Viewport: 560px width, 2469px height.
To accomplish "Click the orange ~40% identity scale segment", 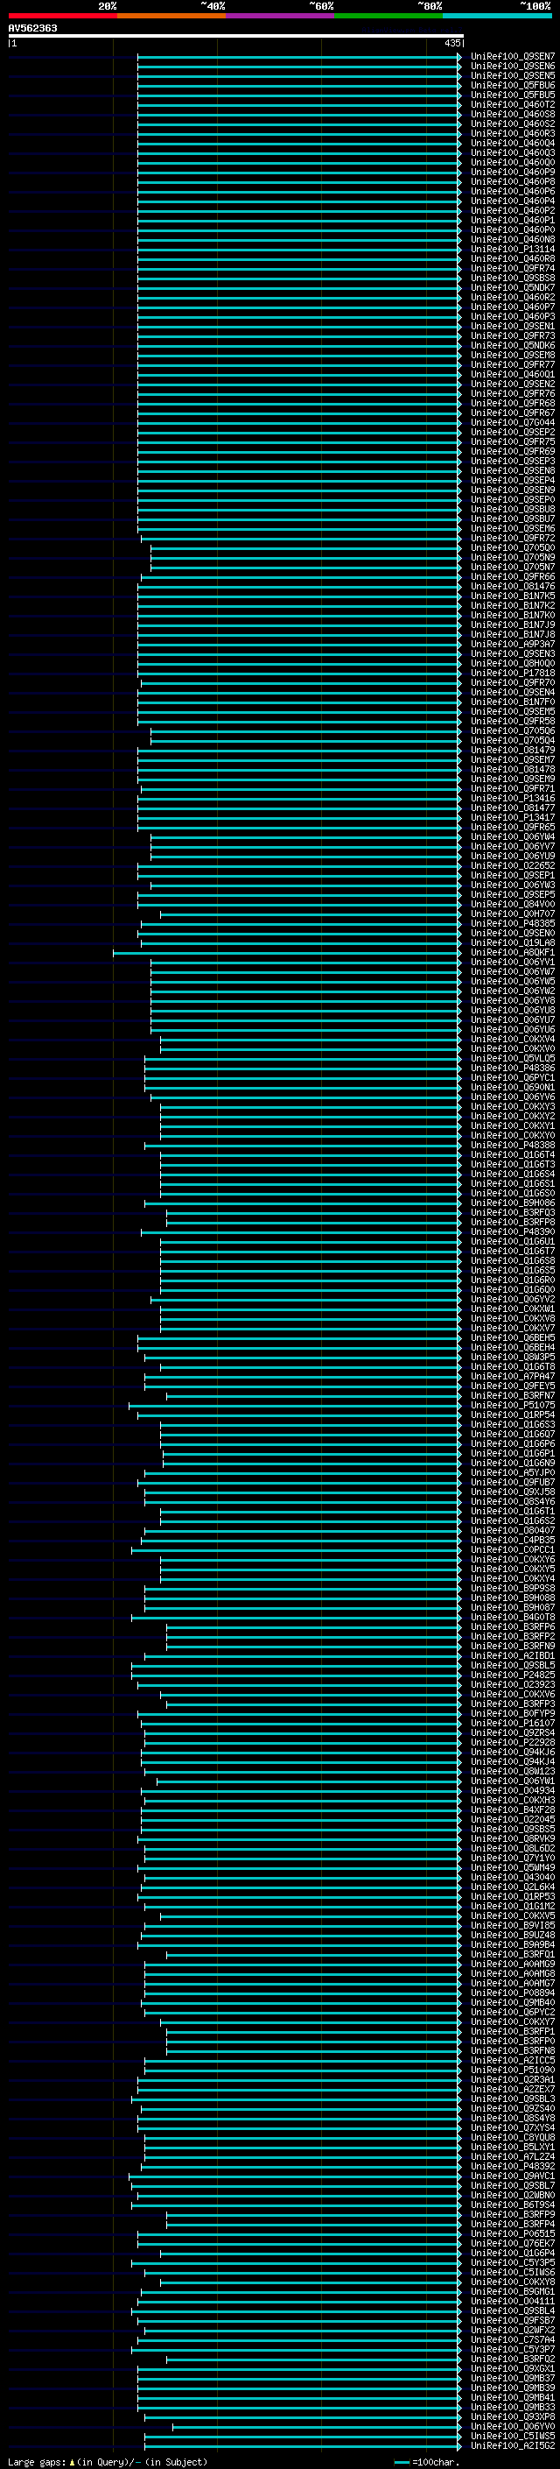I will coord(171,16).
